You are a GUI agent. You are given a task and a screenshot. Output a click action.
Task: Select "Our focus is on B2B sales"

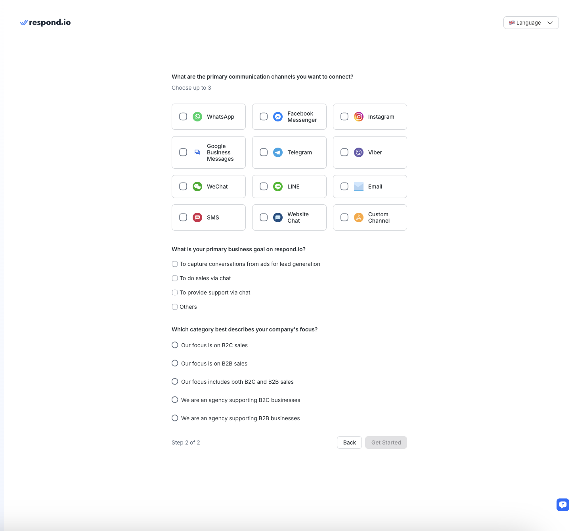pyautogui.click(x=175, y=364)
